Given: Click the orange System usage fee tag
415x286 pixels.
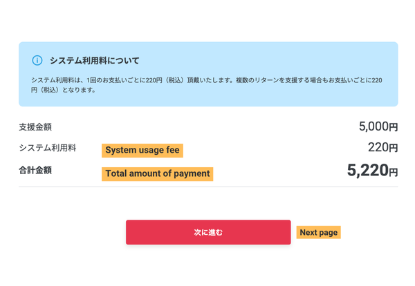Looking at the screenshot, I should [142, 150].
